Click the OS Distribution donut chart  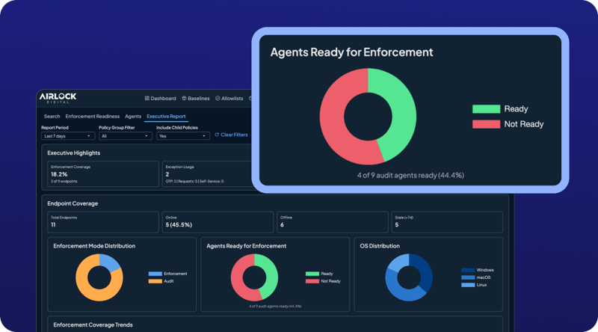point(409,277)
